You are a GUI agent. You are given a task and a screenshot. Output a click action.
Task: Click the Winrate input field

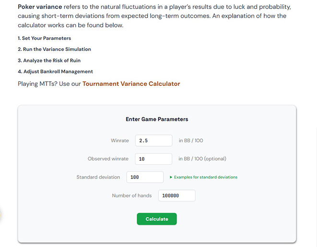153,141
